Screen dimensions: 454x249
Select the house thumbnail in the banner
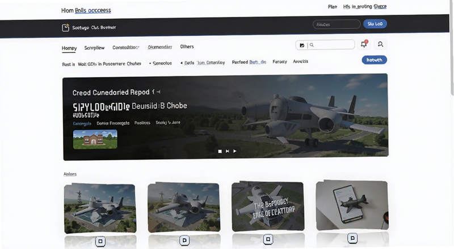95,139
